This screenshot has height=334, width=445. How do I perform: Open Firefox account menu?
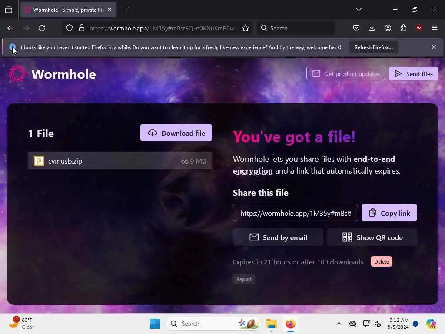(x=388, y=28)
